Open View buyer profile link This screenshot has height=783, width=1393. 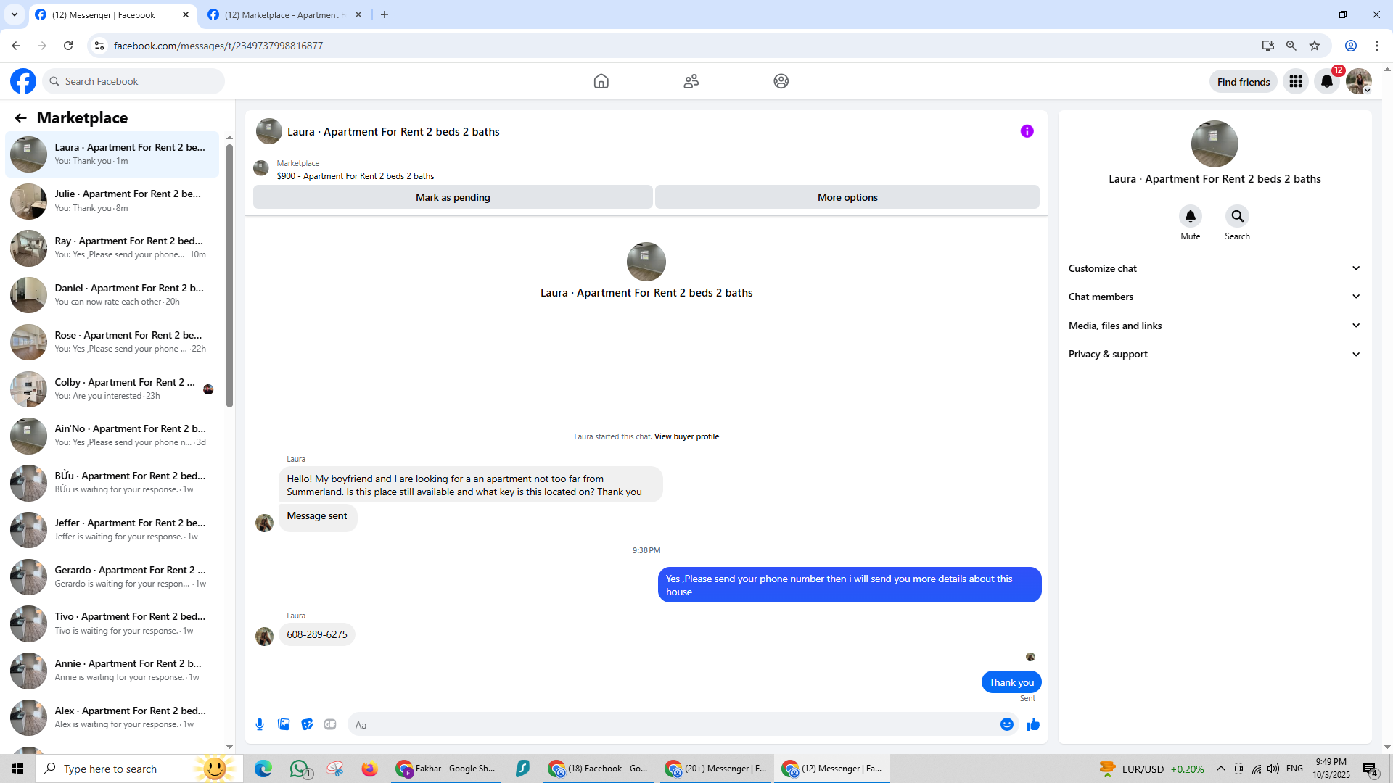coord(686,436)
